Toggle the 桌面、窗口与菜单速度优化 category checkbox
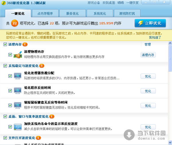 coord(5,116)
